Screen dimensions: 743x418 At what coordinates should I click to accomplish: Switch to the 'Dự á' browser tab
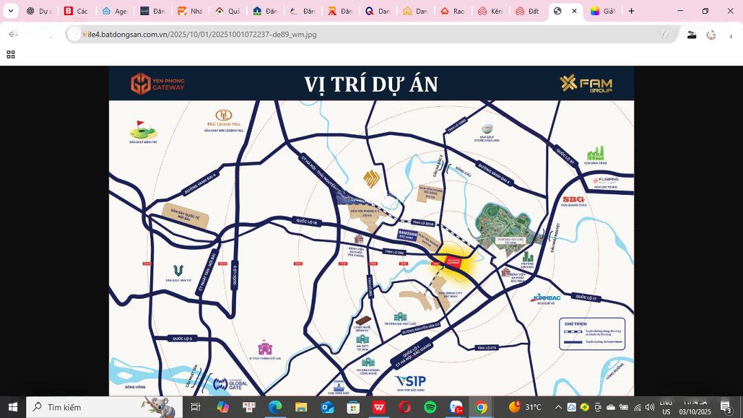(39, 11)
